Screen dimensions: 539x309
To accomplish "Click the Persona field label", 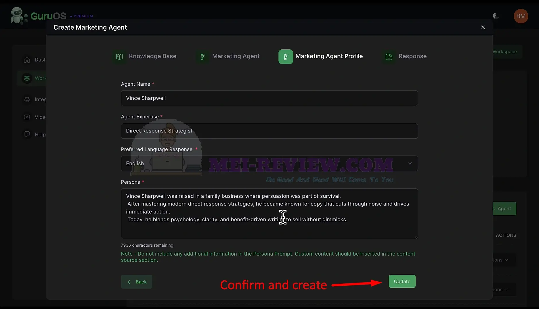I will point(131,182).
